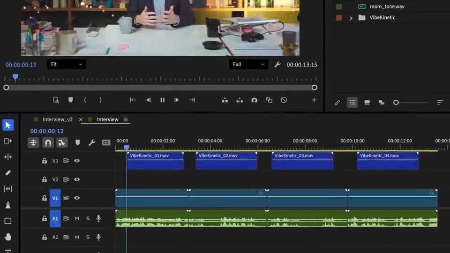Toggle insert sequences as nests
Viewport: 450px width, 253px height.
point(33,142)
